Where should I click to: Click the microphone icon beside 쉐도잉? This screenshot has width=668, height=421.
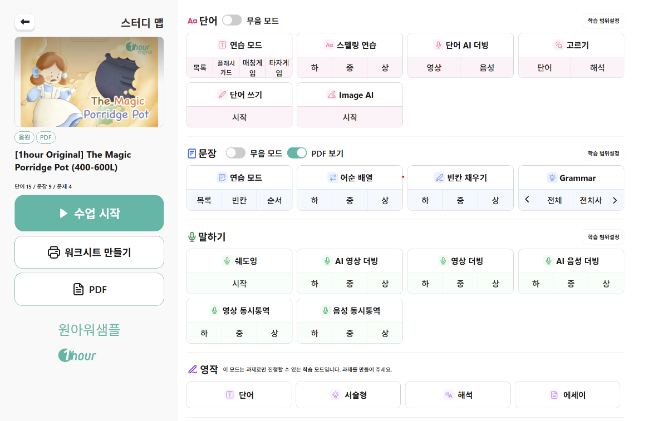click(x=227, y=261)
